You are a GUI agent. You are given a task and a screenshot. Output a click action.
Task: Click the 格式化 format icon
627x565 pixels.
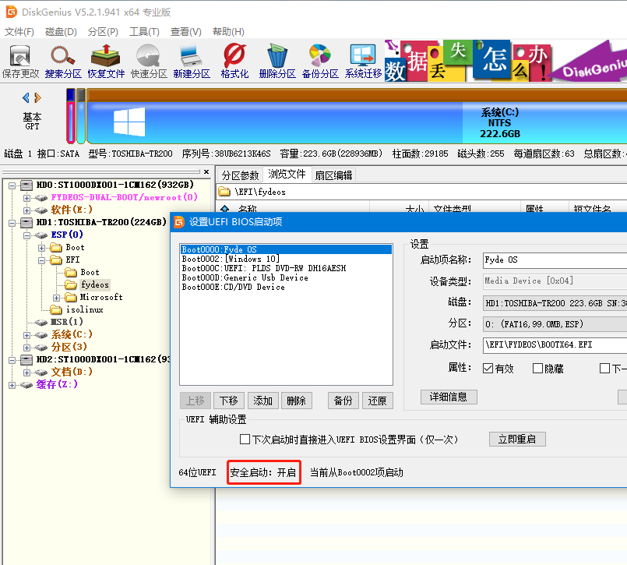pyautogui.click(x=234, y=62)
